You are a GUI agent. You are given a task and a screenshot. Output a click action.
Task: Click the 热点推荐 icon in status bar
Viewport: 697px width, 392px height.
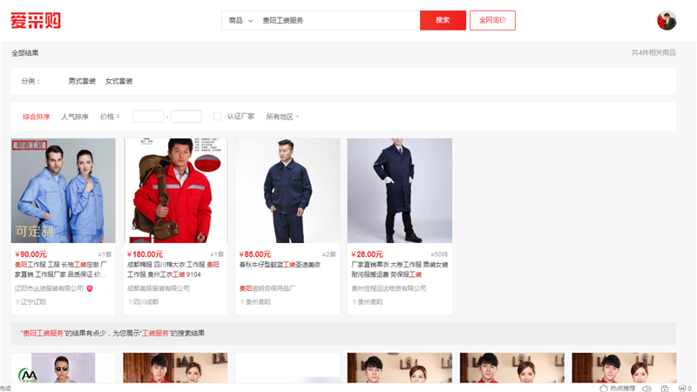click(603, 388)
